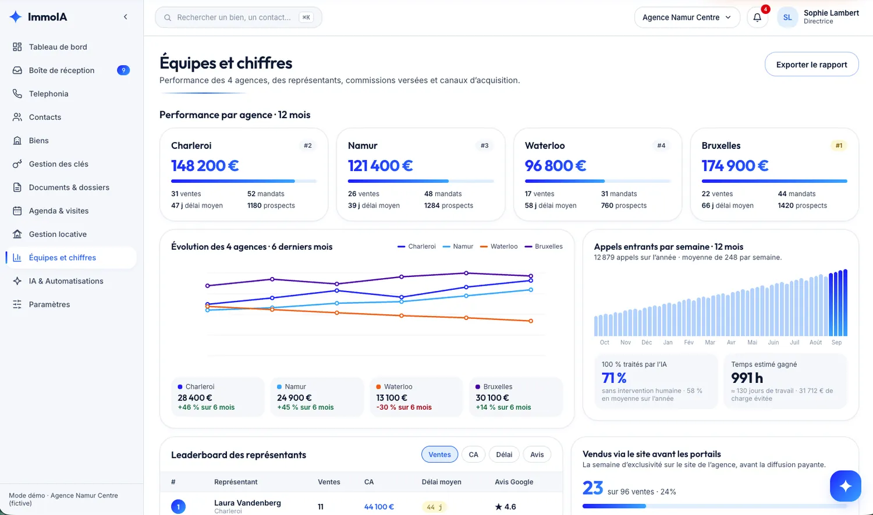Click the Avis Google column header
The height and width of the screenshot is (515, 873).
514,482
